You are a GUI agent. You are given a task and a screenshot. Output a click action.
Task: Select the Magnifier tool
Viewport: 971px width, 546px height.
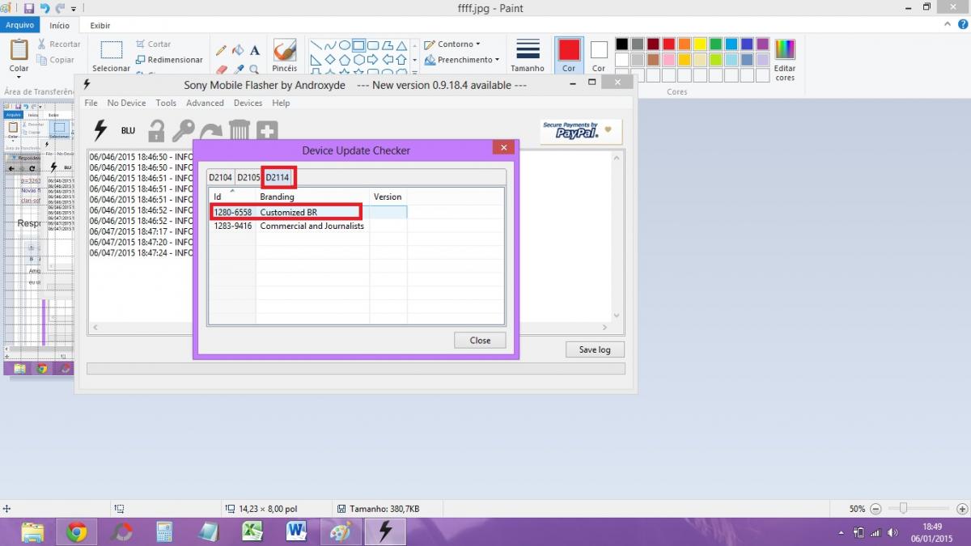pos(254,69)
